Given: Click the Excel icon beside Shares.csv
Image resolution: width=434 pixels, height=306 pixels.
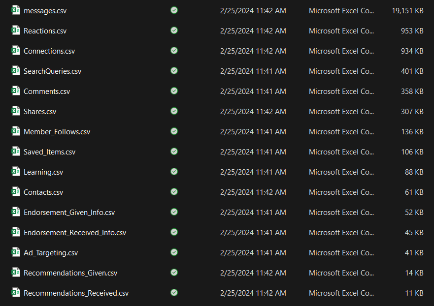Looking at the screenshot, I should [x=16, y=111].
